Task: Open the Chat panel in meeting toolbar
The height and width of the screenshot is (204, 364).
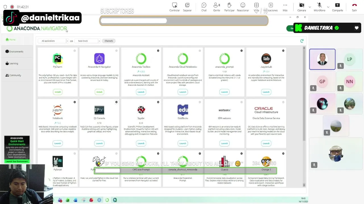Action: click(204, 7)
